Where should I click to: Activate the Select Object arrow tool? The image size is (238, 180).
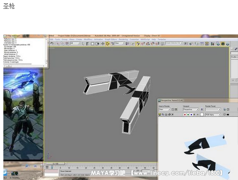click(x=83, y=44)
